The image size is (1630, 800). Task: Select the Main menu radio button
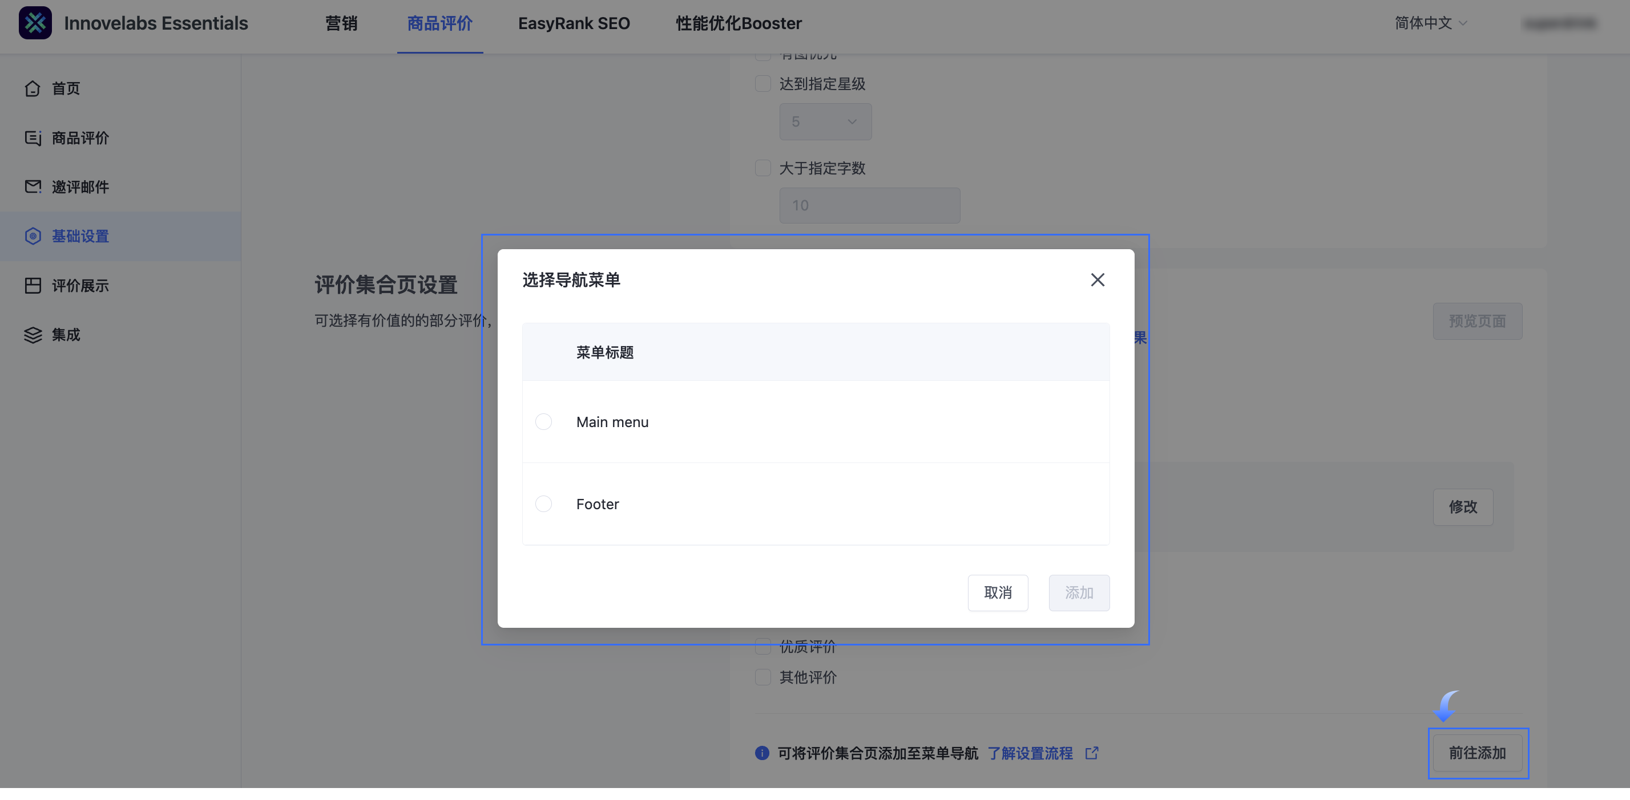[x=543, y=421]
